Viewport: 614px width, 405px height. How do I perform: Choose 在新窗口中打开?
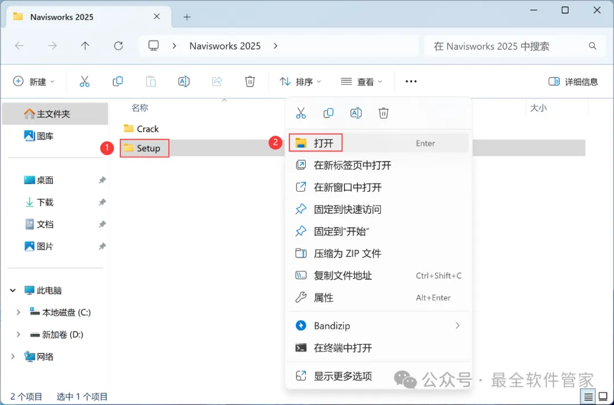tap(378, 187)
